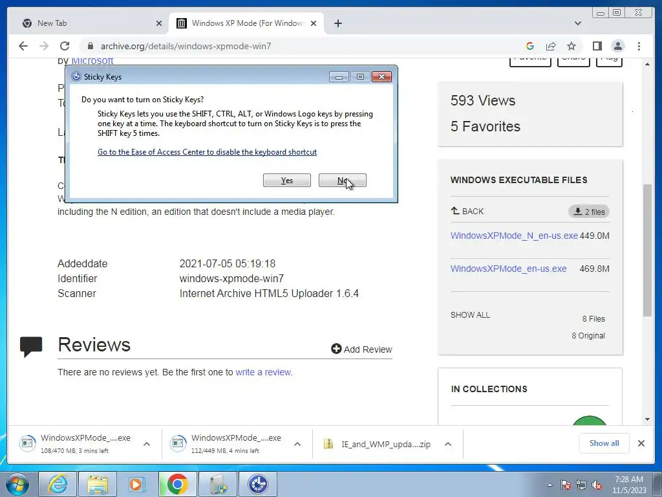The width and height of the screenshot is (662, 497).
Task: Download WindowsXPMode_en-us.exe
Action: pyautogui.click(x=508, y=269)
